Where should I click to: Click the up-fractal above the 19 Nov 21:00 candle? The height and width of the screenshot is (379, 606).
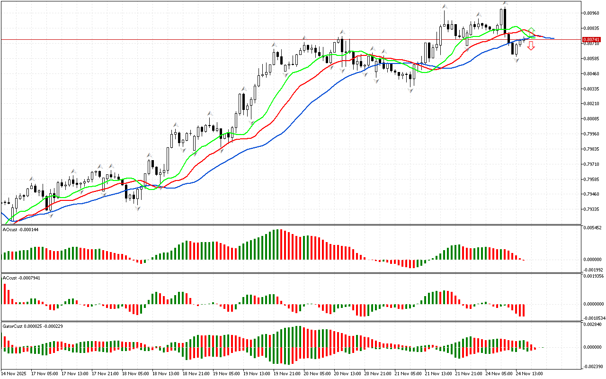coord(274,45)
